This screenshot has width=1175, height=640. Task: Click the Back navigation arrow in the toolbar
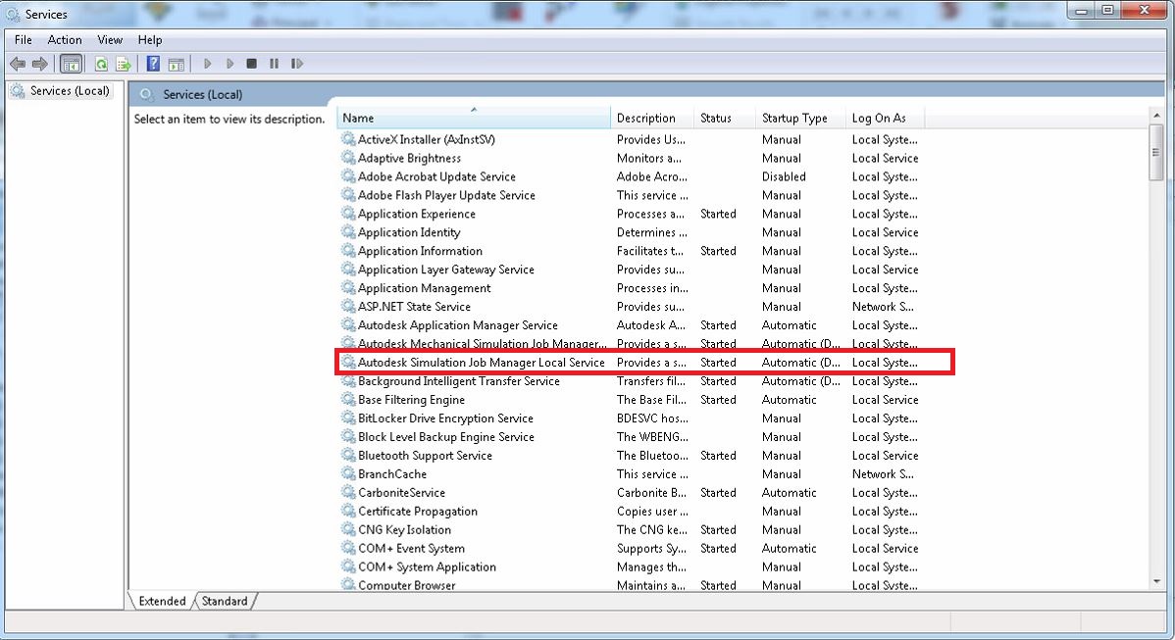pos(17,63)
